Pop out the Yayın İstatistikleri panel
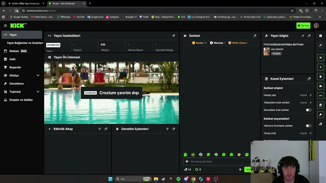The image size is (326, 183). coord(173,36)
